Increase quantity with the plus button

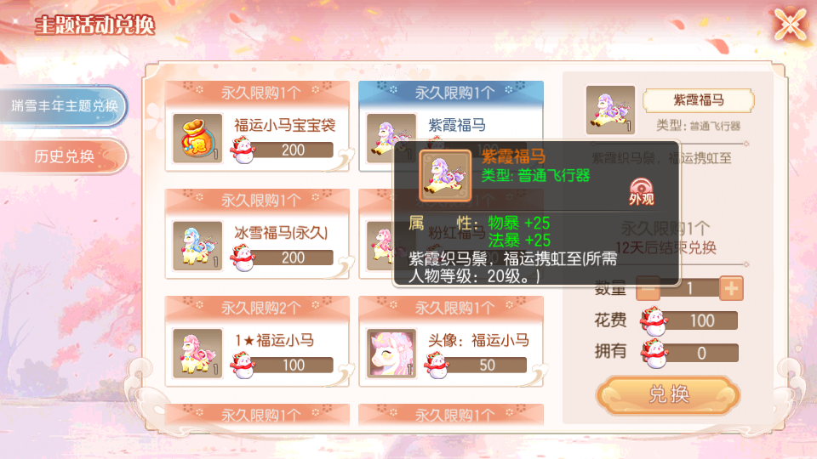[x=731, y=288]
